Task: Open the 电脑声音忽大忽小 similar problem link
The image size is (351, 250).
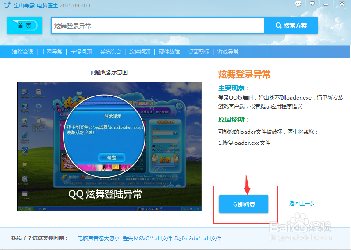Action: coord(99,238)
